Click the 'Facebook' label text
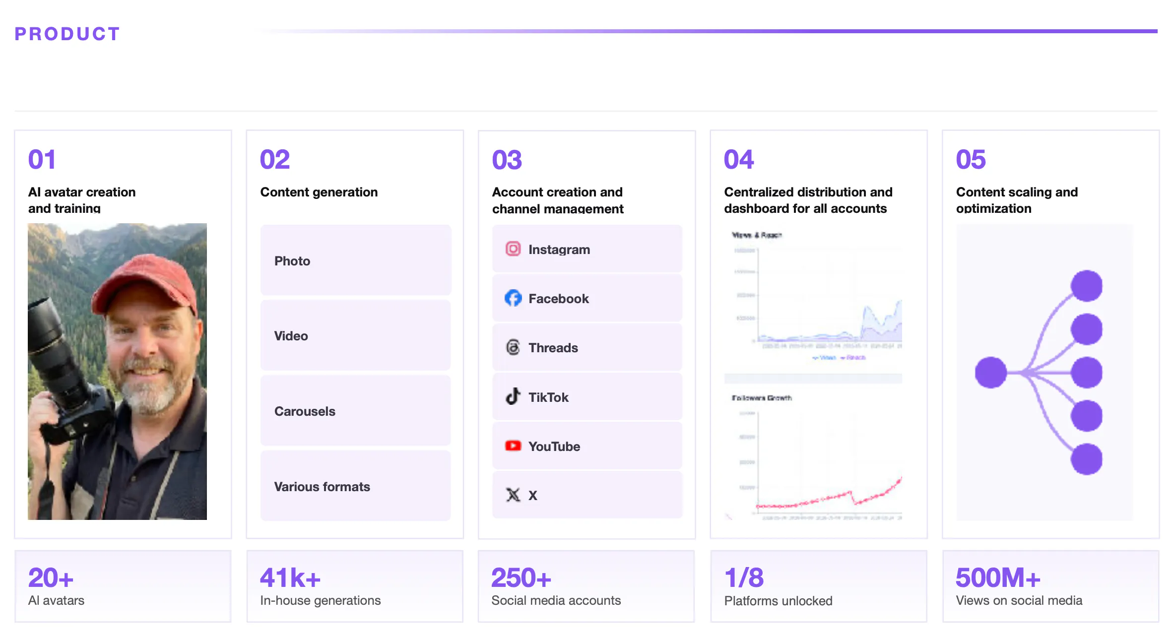Screen dimensions: 1174x638 click(x=559, y=299)
